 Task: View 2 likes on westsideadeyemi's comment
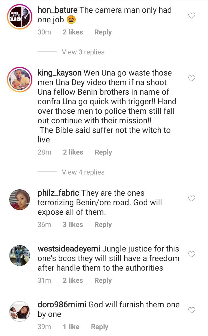pos(73,280)
